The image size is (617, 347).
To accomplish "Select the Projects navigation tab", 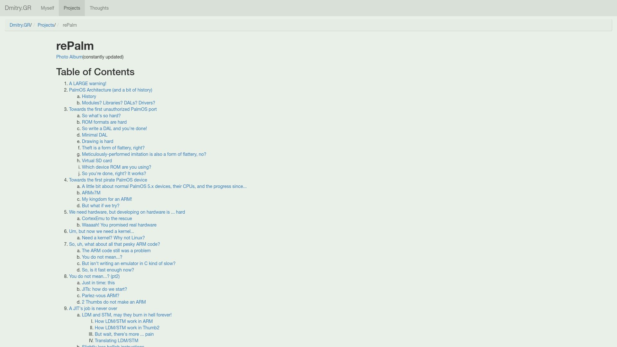I will 72,8.
